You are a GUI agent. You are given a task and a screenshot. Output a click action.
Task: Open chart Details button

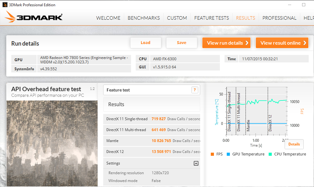point(294,144)
